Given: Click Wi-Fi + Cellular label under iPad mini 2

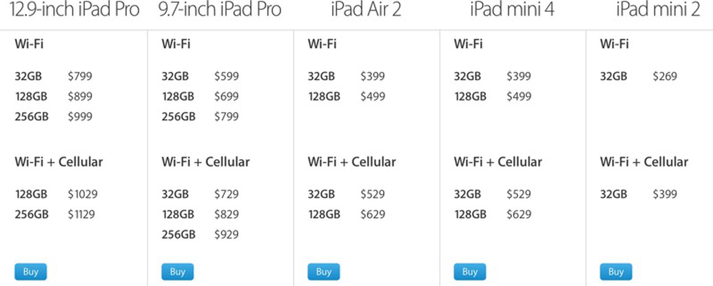Looking at the screenshot, I should (644, 162).
